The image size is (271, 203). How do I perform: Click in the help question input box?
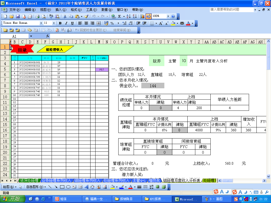click(232, 10)
